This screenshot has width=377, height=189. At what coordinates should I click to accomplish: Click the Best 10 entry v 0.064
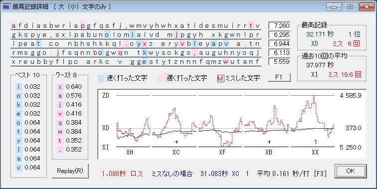28,168
